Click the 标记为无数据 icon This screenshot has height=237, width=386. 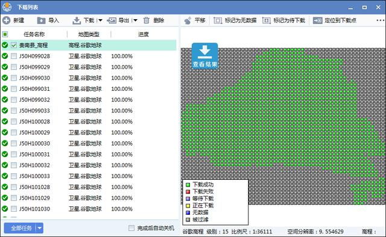click(x=218, y=20)
